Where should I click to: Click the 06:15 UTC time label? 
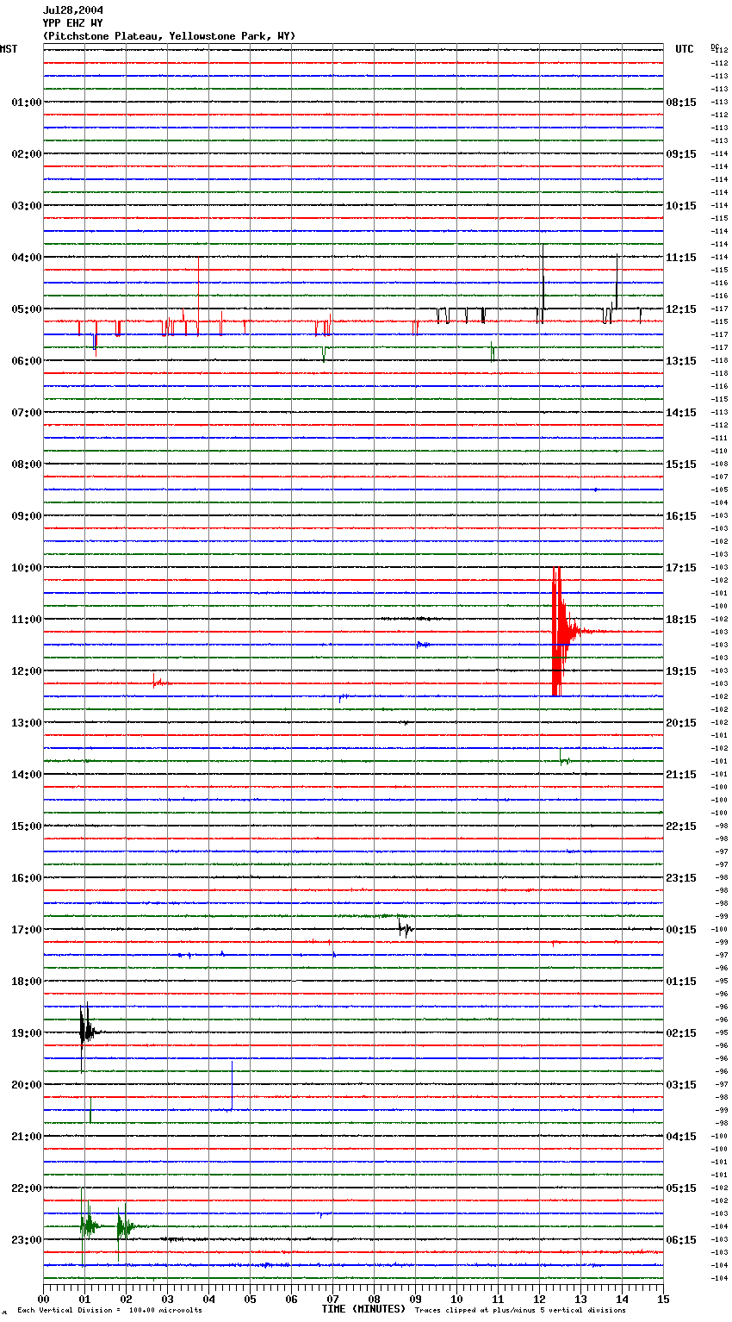(681, 1240)
